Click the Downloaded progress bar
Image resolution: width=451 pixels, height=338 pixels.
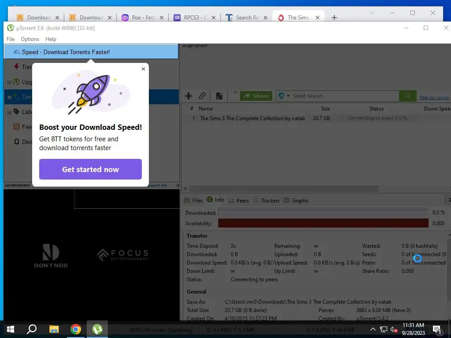[323, 213]
